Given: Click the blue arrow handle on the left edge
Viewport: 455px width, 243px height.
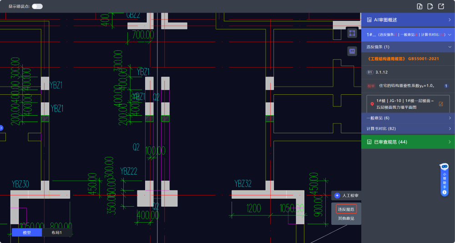Looking at the screenshot, I should coord(1,128).
